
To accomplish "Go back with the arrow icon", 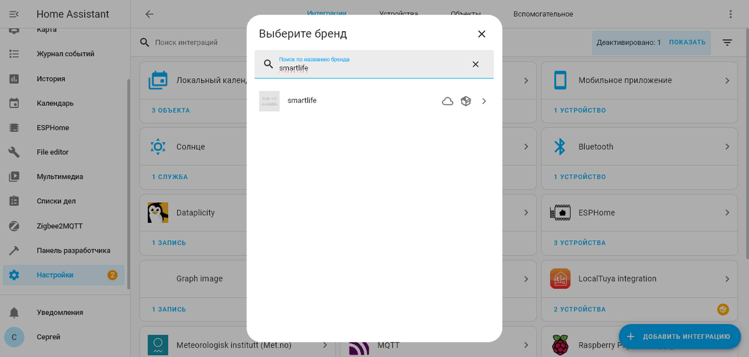I will (149, 14).
